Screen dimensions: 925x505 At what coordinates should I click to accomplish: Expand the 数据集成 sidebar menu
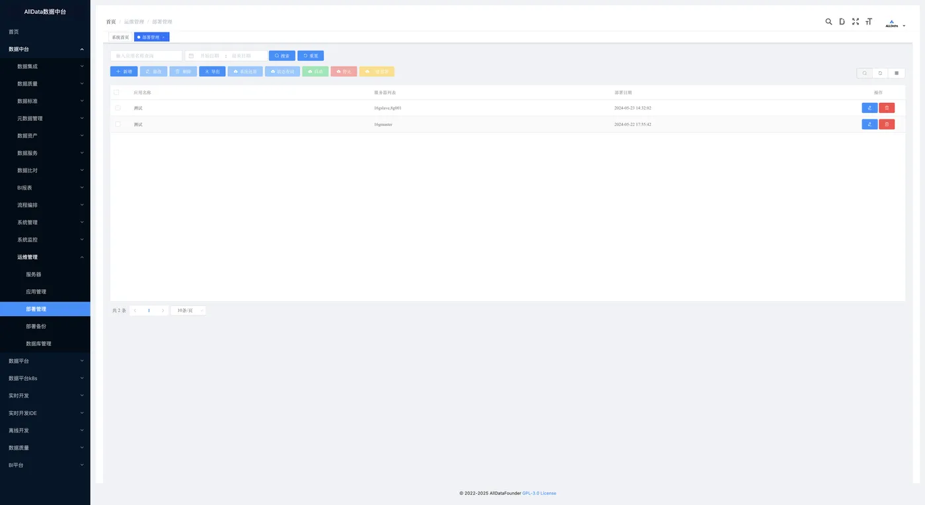coord(45,66)
